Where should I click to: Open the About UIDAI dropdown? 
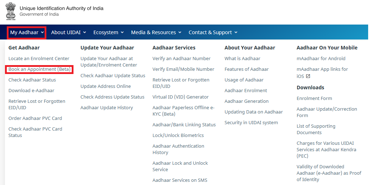(68, 32)
